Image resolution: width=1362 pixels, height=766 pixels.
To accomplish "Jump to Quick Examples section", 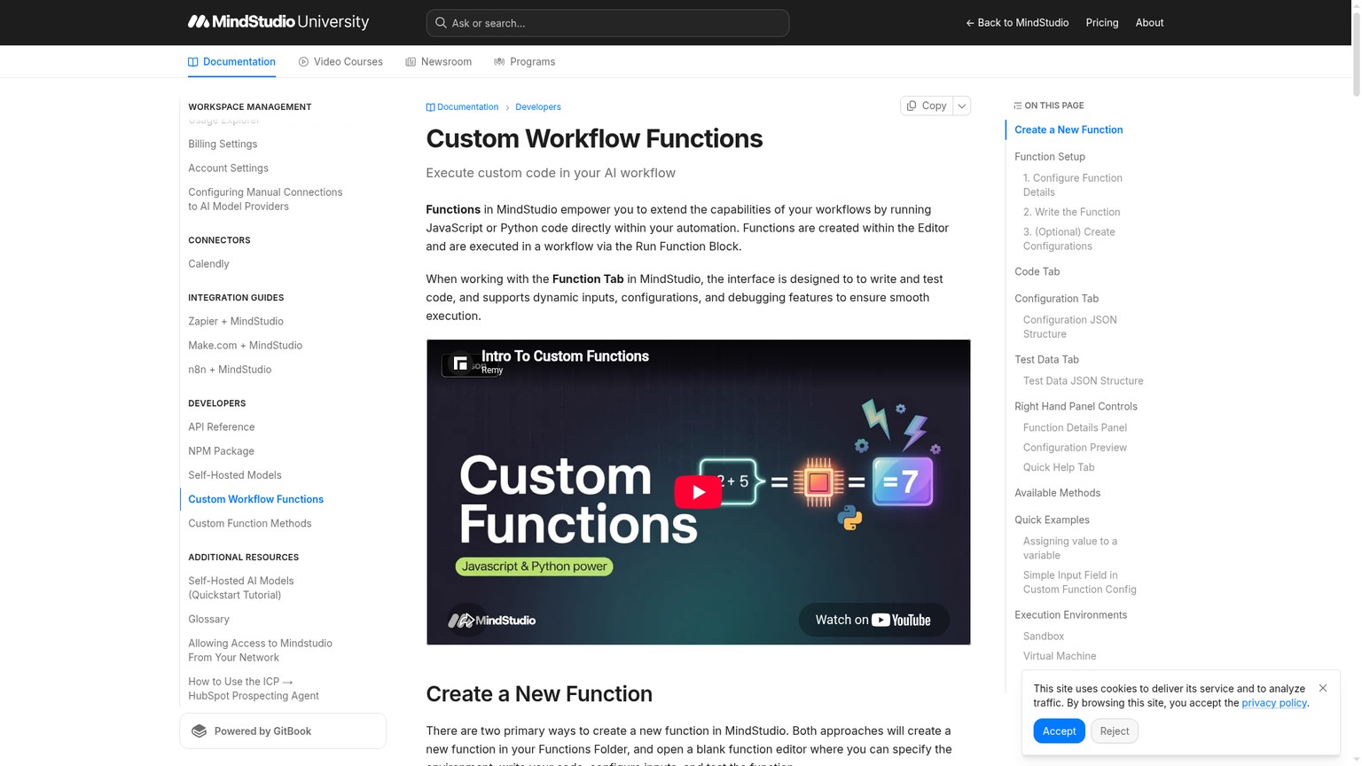I will pyautogui.click(x=1052, y=520).
